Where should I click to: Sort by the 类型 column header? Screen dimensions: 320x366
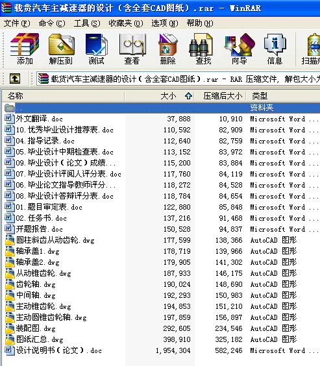[284, 95]
